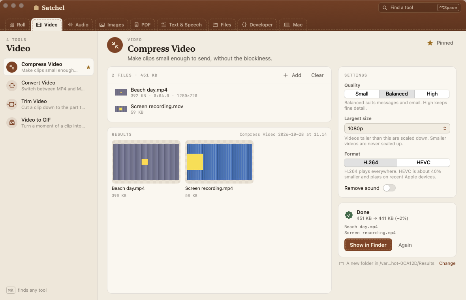Toggle the Remove sound switch
Viewport: 466px width, 300px height.
click(389, 188)
